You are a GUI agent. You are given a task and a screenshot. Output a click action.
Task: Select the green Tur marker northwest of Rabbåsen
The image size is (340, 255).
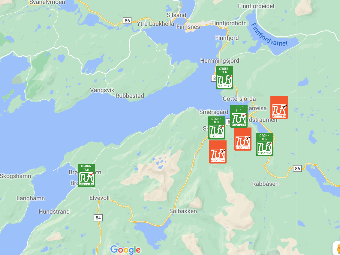click(x=265, y=145)
